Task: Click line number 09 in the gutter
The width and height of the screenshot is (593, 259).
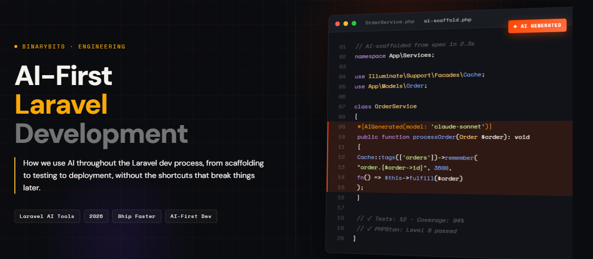Action: 342,127
